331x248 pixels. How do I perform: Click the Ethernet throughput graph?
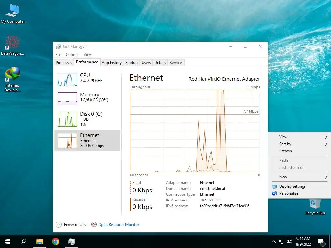pyautogui.click(x=195, y=131)
